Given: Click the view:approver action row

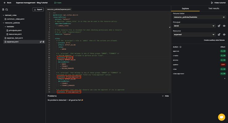Looking at the screenshot, I should 199,74.
